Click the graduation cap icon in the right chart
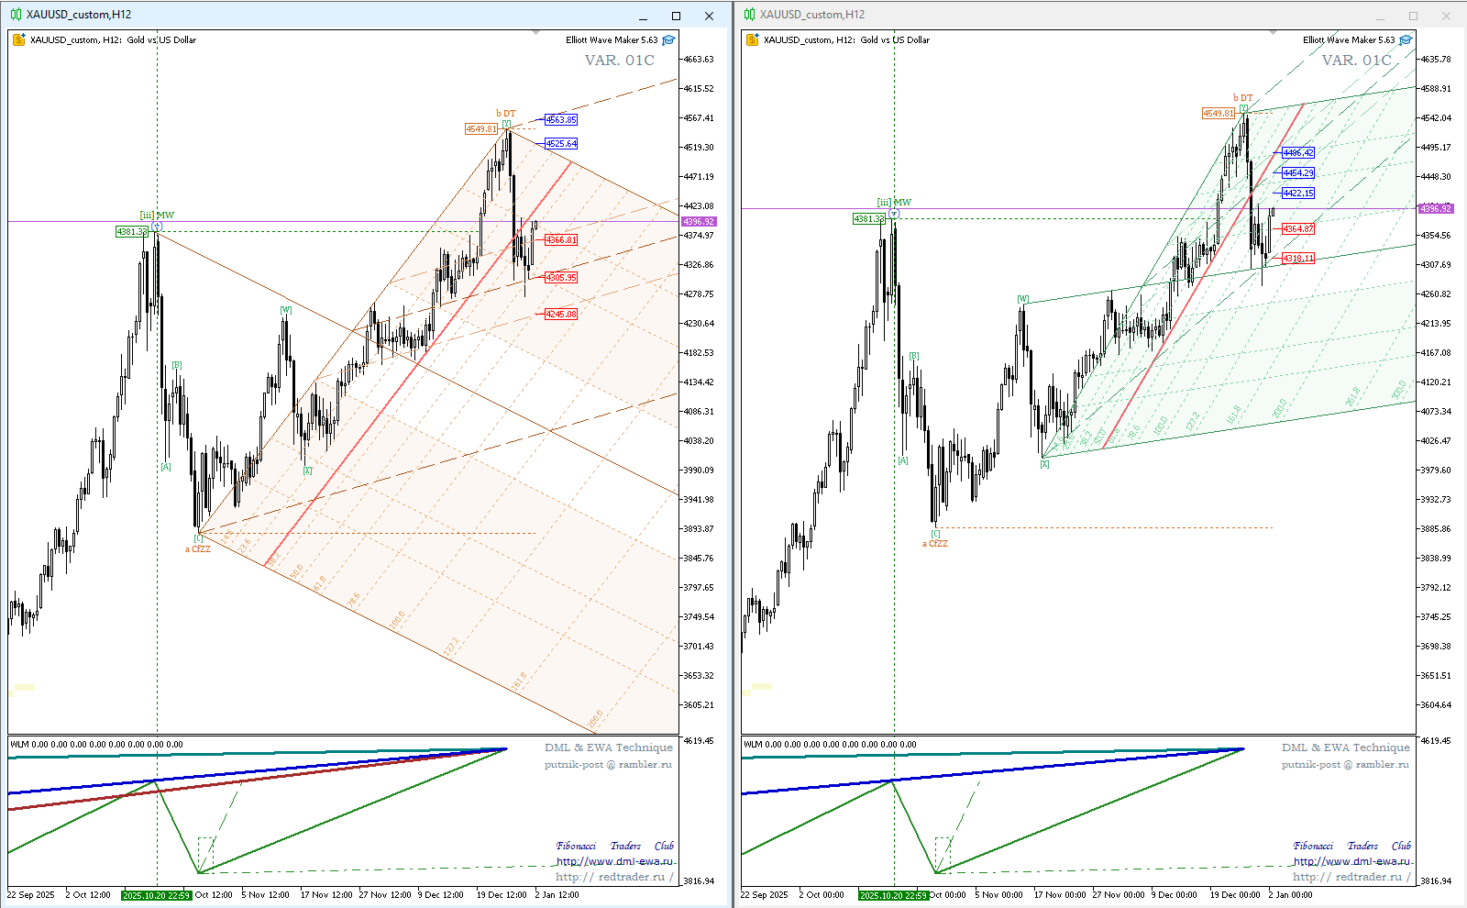This screenshot has width=1467, height=908. [1406, 39]
